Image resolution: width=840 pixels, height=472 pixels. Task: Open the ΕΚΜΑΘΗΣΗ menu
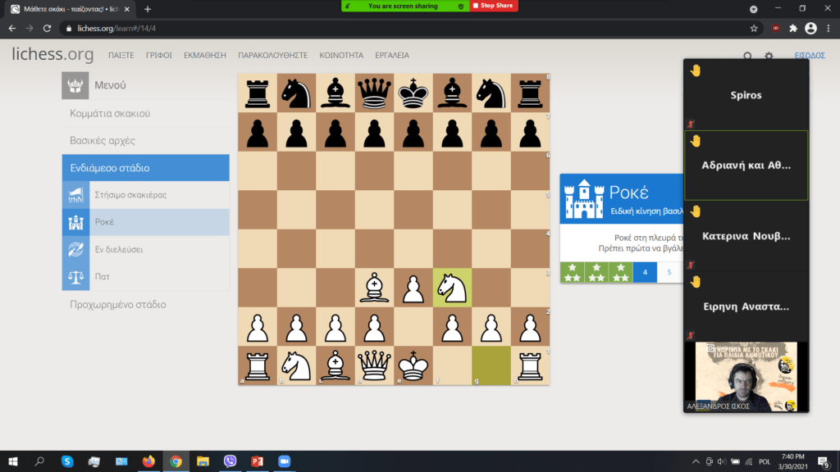pyautogui.click(x=205, y=55)
